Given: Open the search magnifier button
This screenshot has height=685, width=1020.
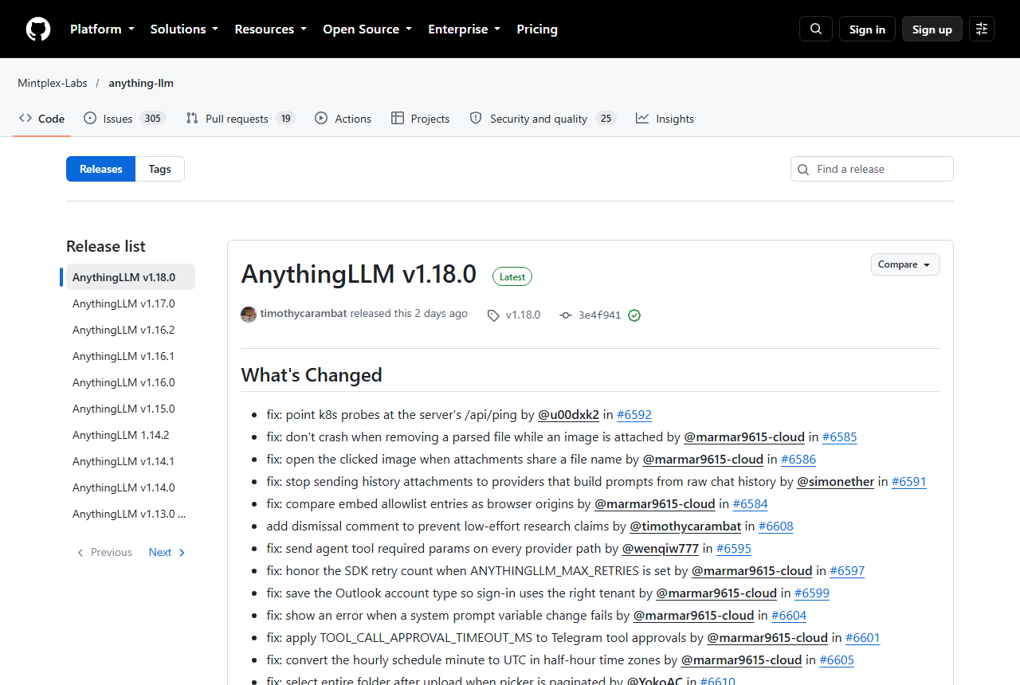Looking at the screenshot, I should pyautogui.click(x=816, y=29).
